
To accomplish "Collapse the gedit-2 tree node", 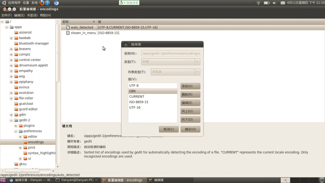I will [x=11, y=120].
